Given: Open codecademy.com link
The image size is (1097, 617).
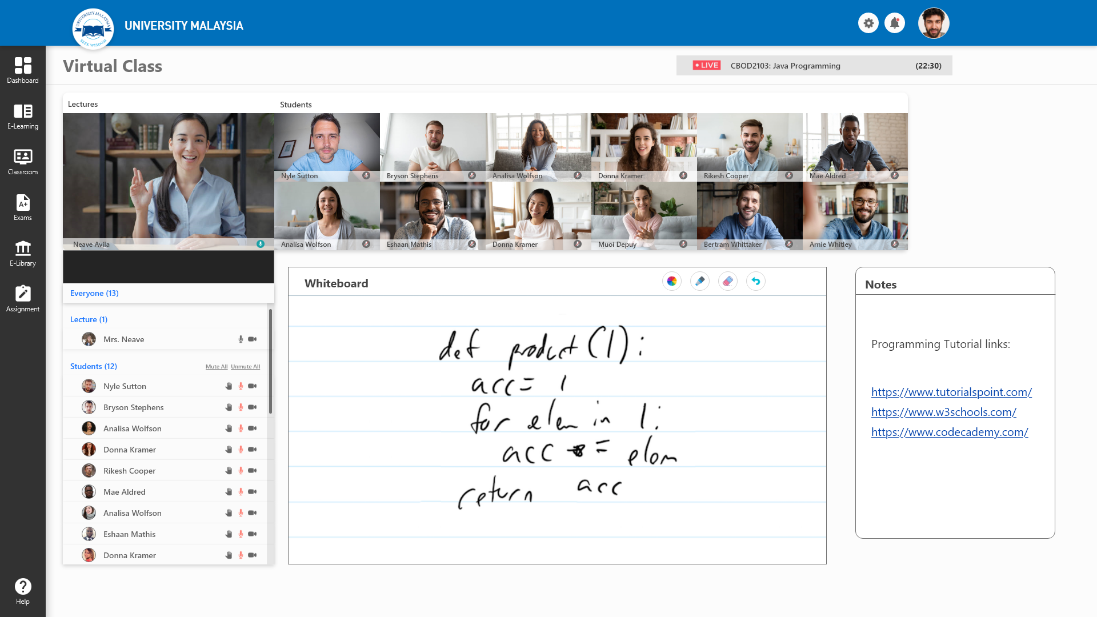Looking at the screenshot, I should [x=950, y=432].
